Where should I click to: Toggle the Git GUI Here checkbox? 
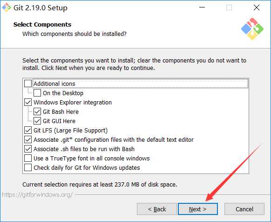point(37,121)
